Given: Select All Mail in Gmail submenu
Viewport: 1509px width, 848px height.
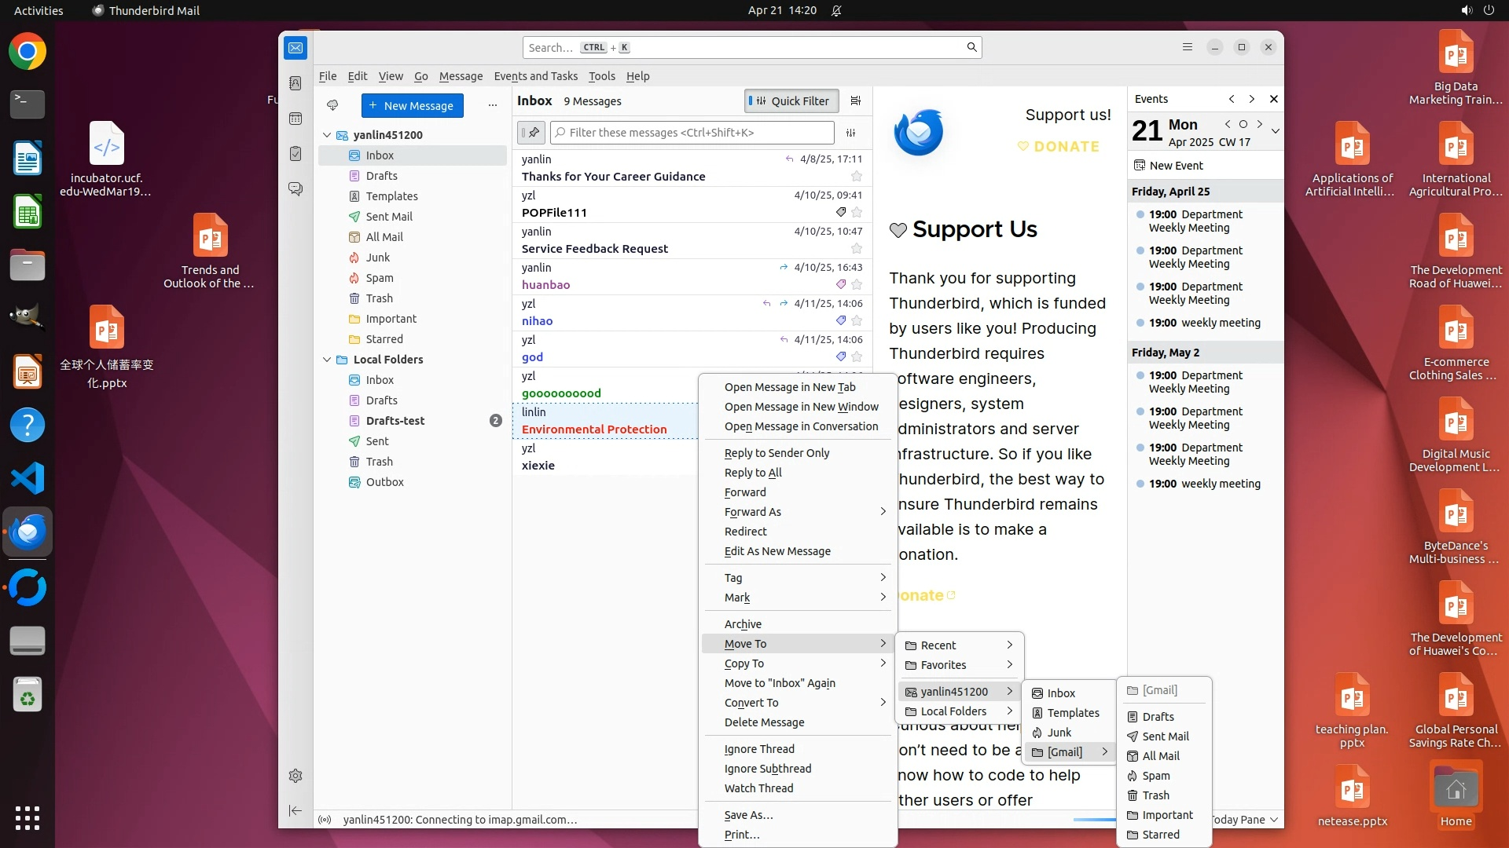Looking at the screenshot, I should pos(1160,756).
